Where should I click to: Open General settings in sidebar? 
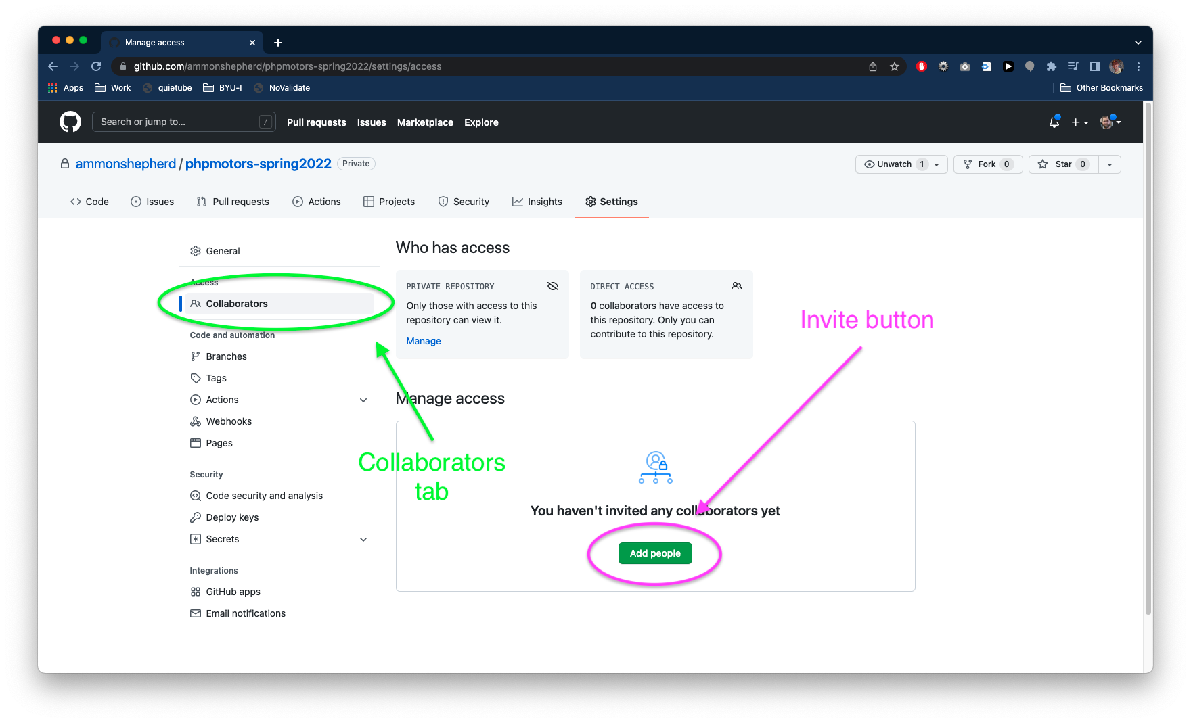pyautogui.click(x=277, y=251)
